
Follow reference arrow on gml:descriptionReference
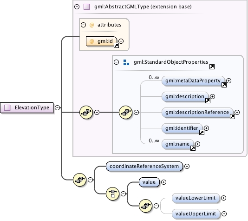click(232, 117)
